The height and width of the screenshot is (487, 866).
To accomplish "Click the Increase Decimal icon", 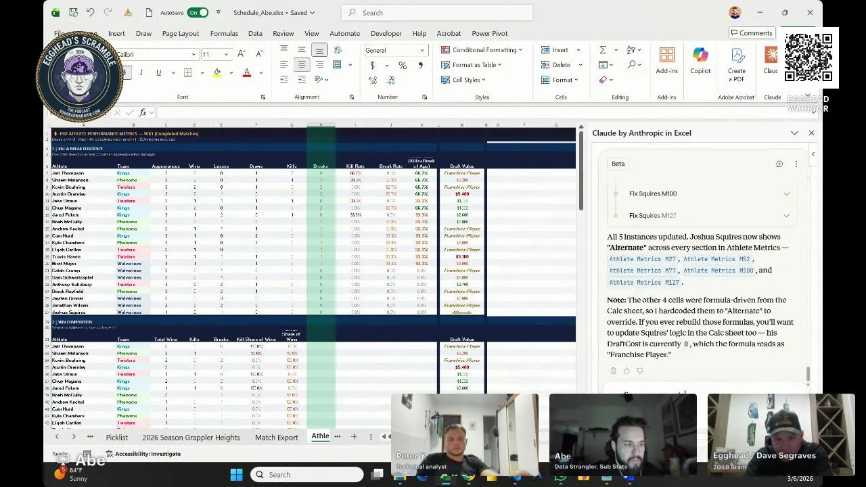I will pos(373,80).
